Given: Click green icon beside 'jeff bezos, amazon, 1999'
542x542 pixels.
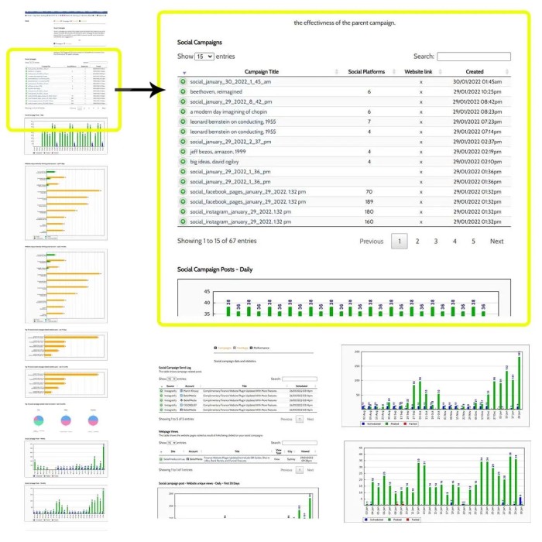Looking at the screenshot, I should (184, 152).
